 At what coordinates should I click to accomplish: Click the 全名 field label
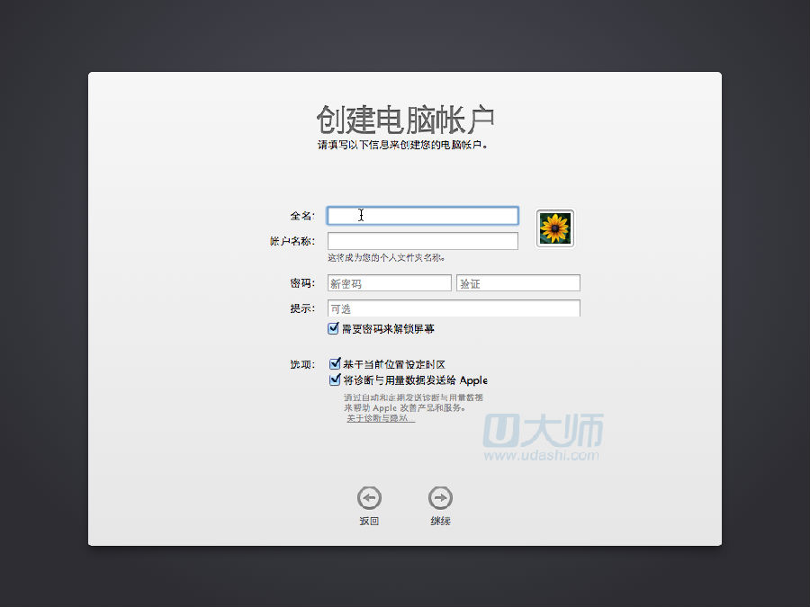(301, 216)
